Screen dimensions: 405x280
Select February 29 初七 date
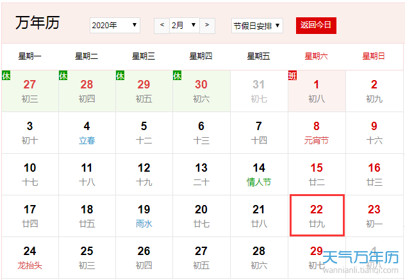tap(317, 258)
